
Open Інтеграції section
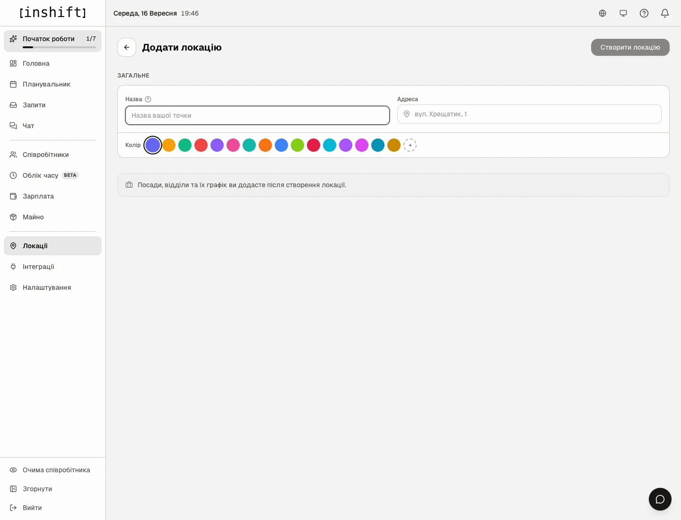coord(52,267)
